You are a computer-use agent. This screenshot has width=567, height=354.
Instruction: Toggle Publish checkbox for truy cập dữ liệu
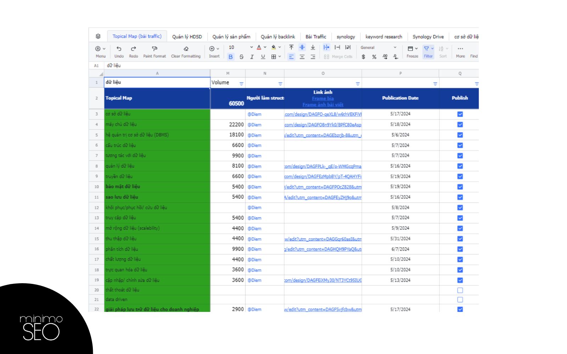click(460, 218)
